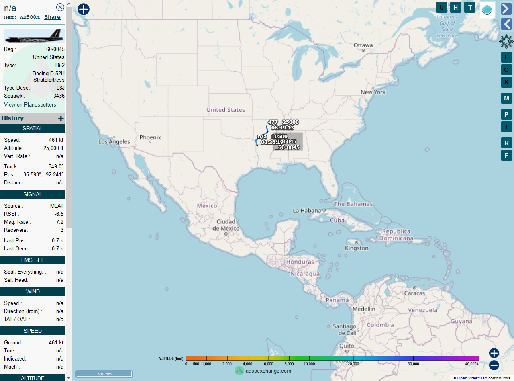The width and height of the screenshot is (514, 381).
Task: Toggle the R map option button
Action: [x=506, y=143]
